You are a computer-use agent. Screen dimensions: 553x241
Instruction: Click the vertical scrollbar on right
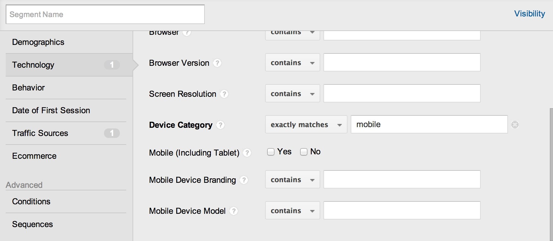551,174
